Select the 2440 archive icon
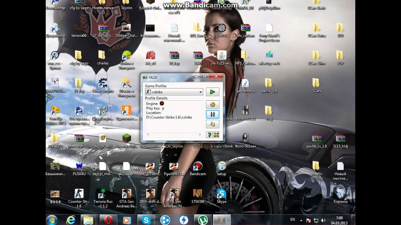Image resolution: width=401 pixels, height=225 pixels. (x=198, y=58)
